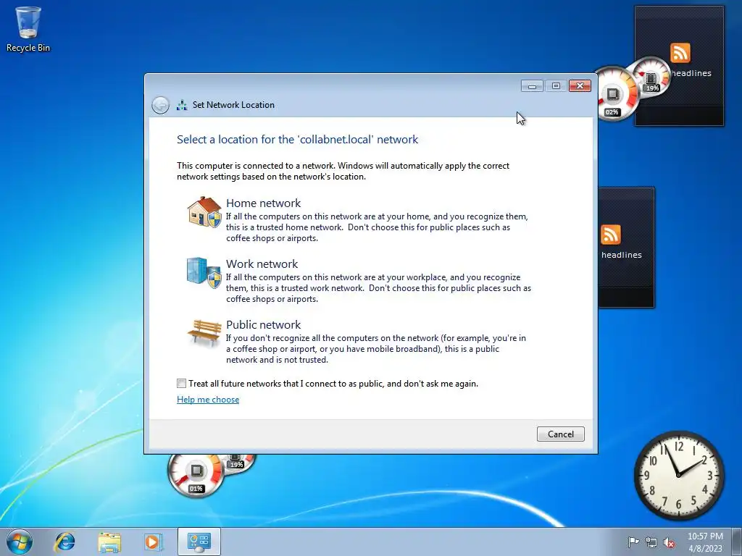The image size is (742, 556).
Task: Click the back arrow in the dialog header
Action: [160, 105]
